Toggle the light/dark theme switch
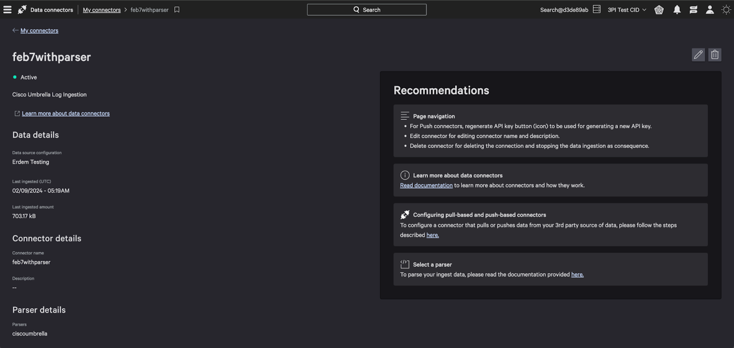The height and width of the screenshot is (348, 734). 726,10
